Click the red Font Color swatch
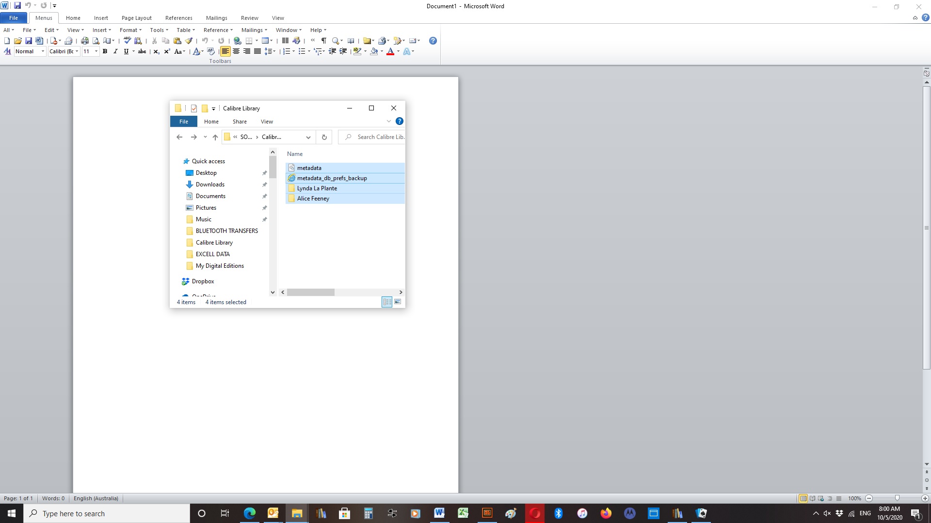 click(x=390, y=51)
